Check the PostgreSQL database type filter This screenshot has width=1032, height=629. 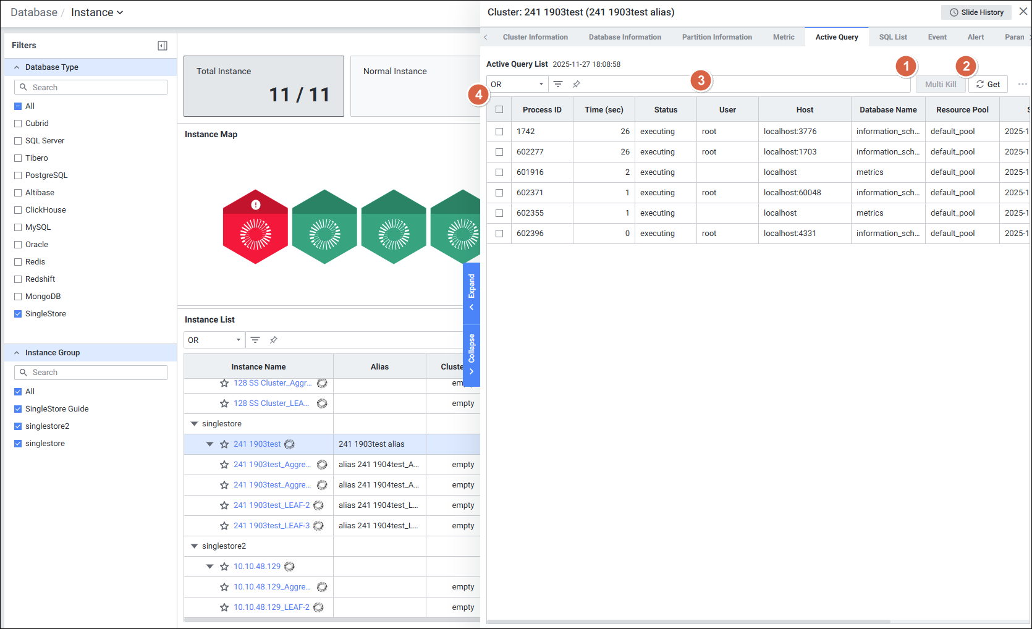18,175
